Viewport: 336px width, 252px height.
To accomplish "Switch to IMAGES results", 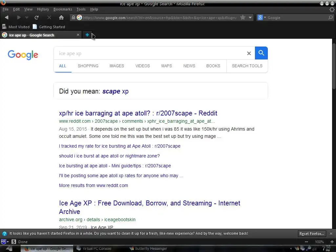I will tap(116, 66).
